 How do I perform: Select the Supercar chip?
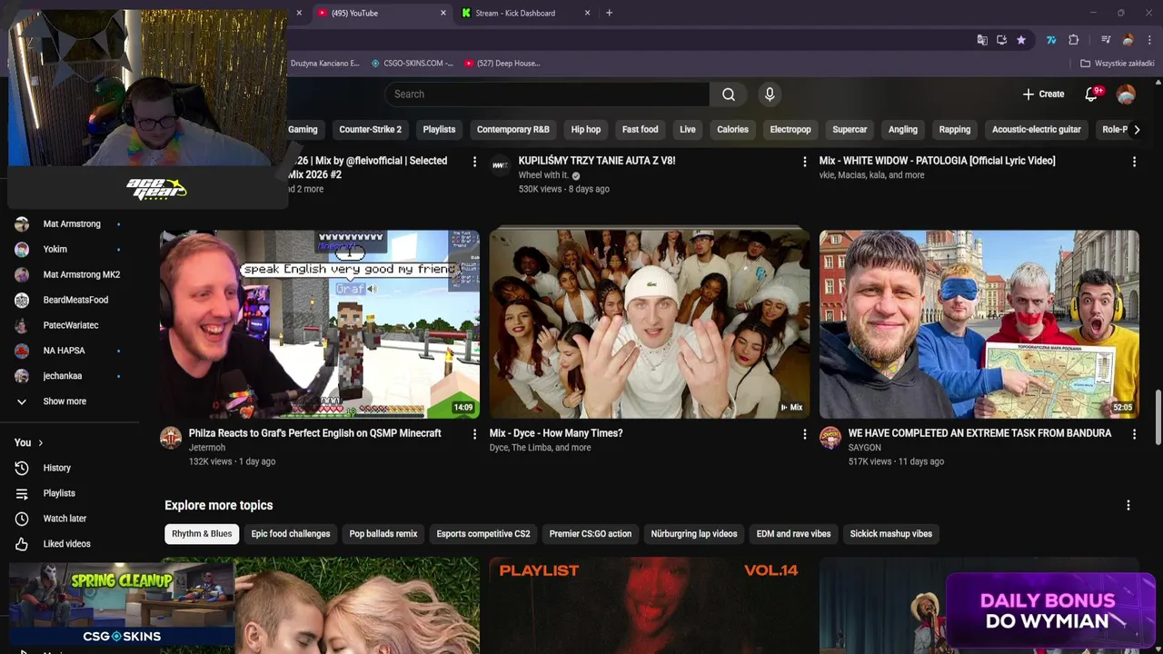tap(850, 130)
